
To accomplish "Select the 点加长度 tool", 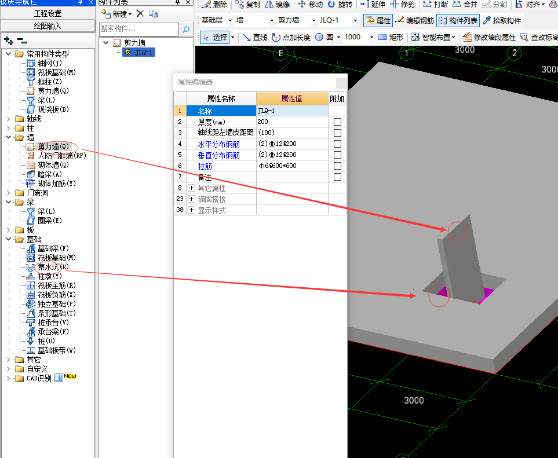I will point(291,37).
